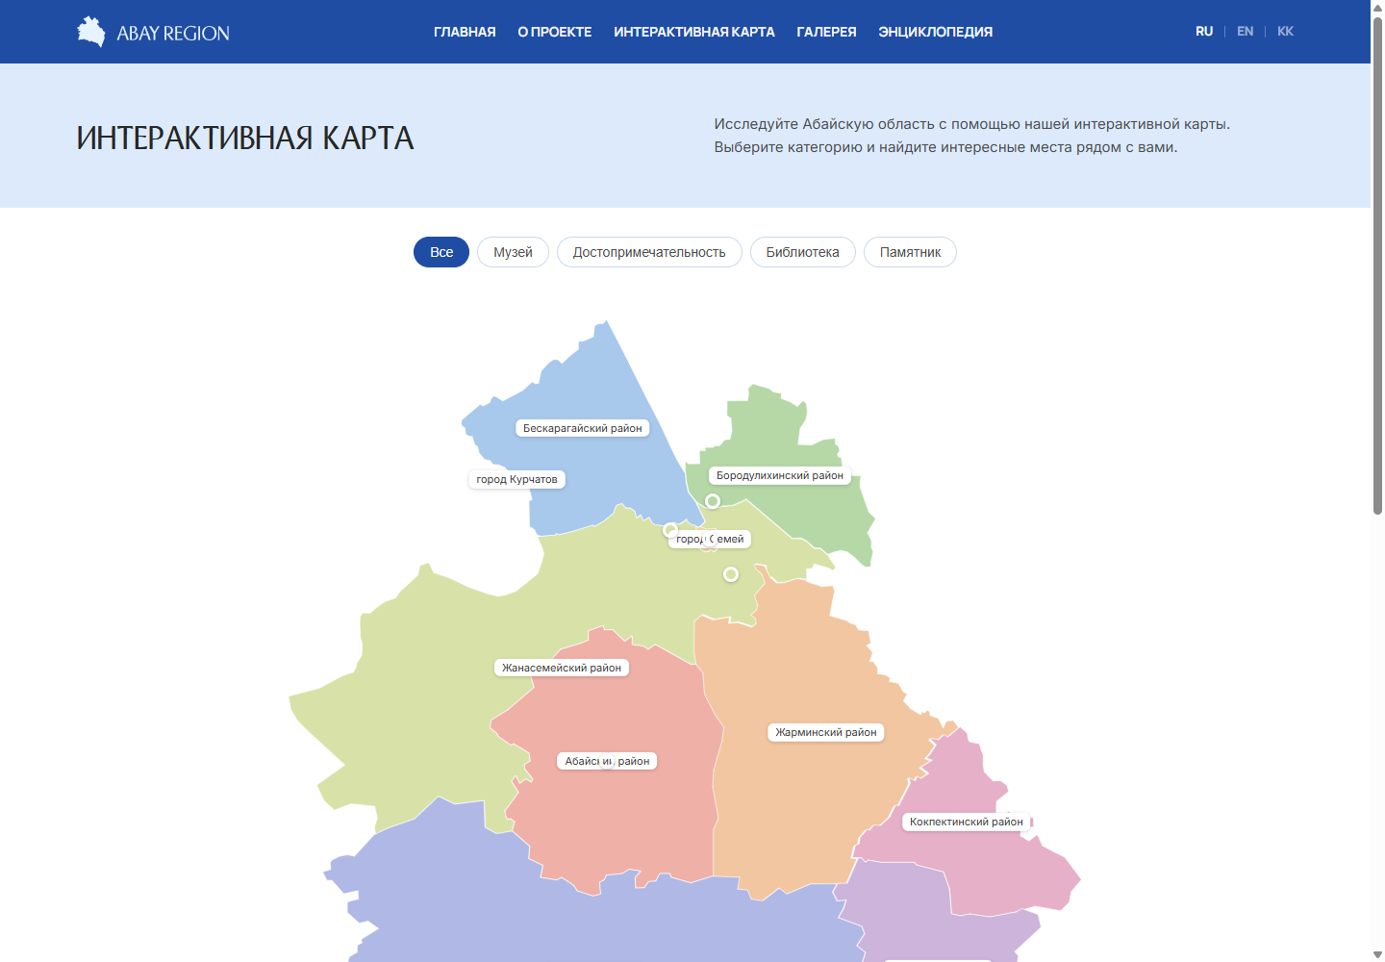This screenshot has width=1385, height=962.
Task: Select Абайский район label
Action: click(607, 761)
